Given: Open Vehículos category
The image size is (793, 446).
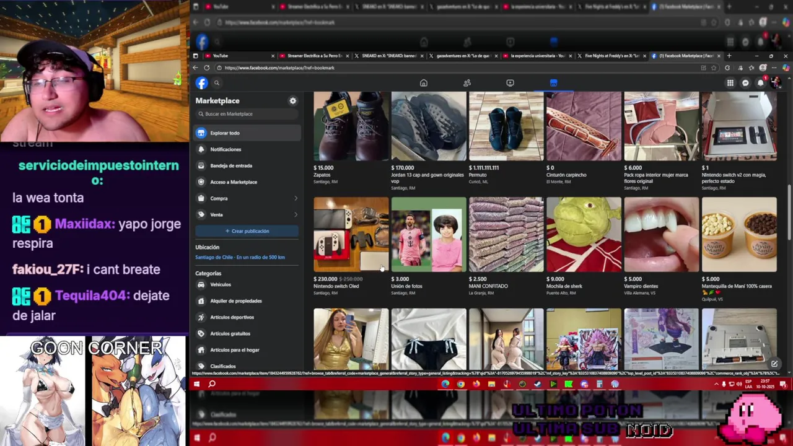Looking at the screenshot, I should click(x=247, y=285).
